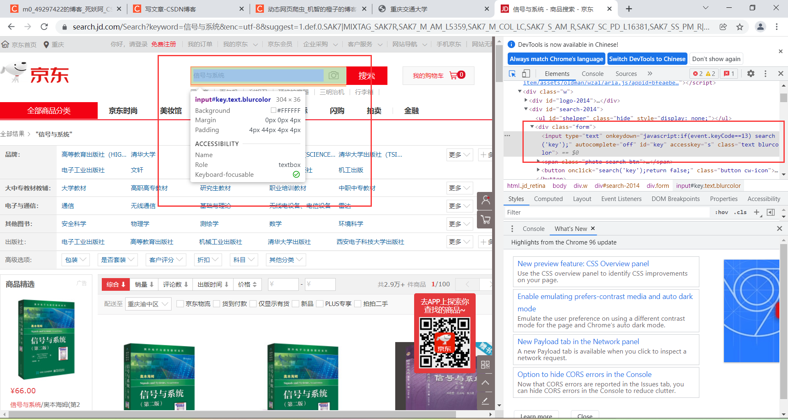This screenshot has width=788, height=420.
Task: Open DevTools settings gear
Action: point(751,73)
